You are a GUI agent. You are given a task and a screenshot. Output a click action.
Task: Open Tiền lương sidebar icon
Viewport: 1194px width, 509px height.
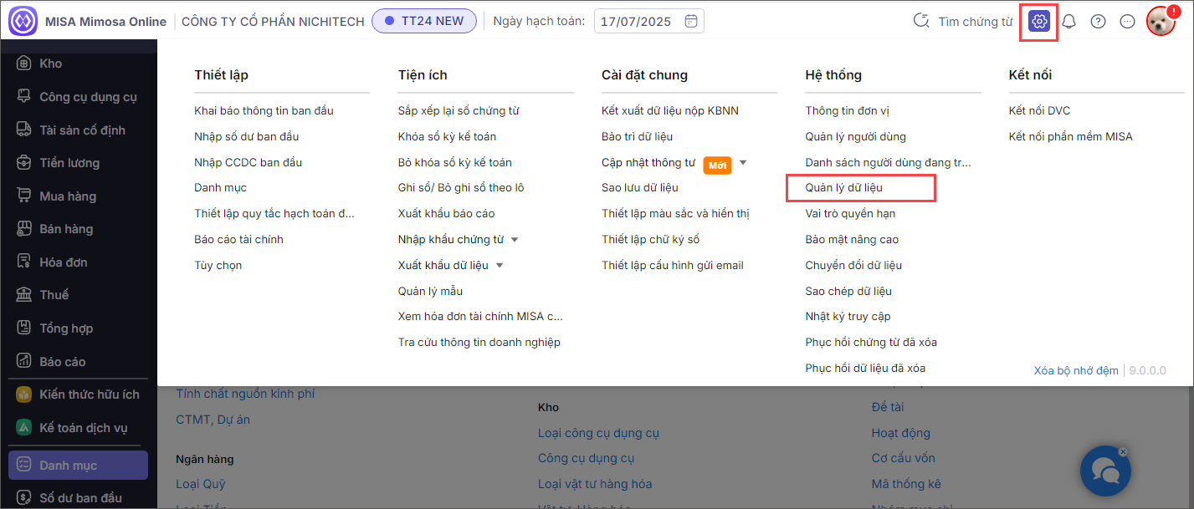click(x=24, y=162)
